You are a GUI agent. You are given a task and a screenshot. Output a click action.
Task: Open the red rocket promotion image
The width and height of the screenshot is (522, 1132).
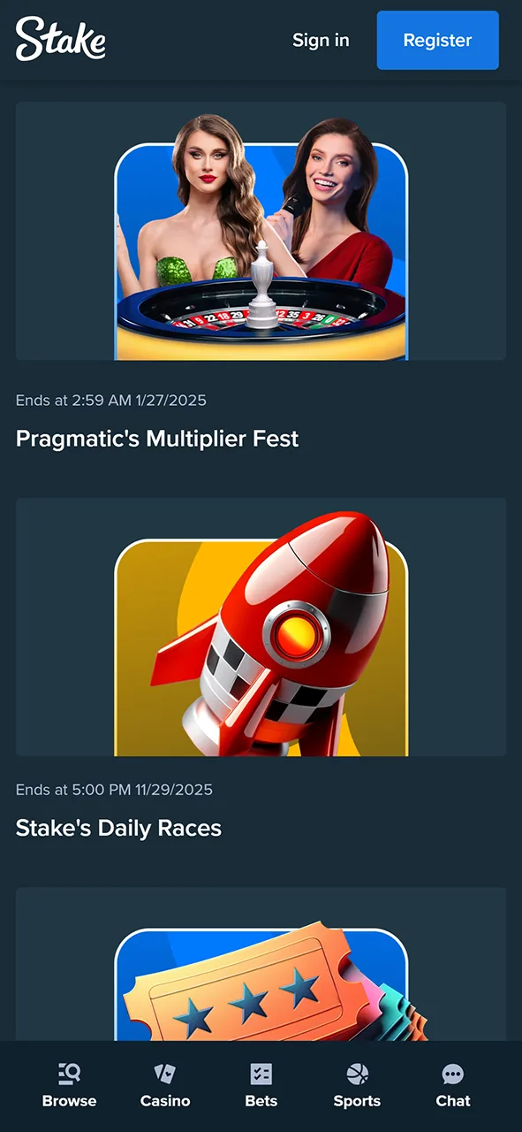[x=261, y=627]
